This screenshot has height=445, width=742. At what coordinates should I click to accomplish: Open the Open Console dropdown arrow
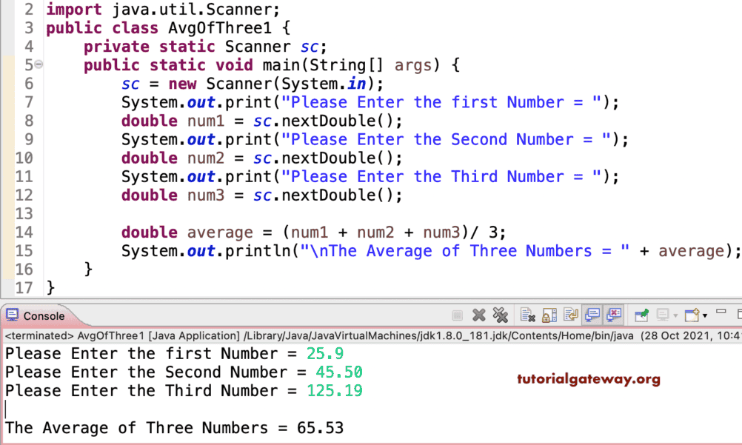(704, 315)
